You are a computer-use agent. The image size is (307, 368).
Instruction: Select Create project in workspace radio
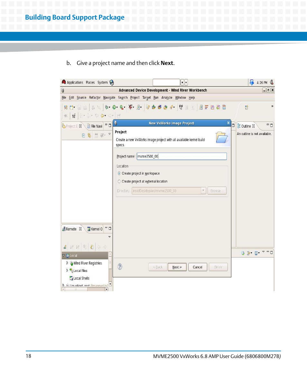(119, 174)
